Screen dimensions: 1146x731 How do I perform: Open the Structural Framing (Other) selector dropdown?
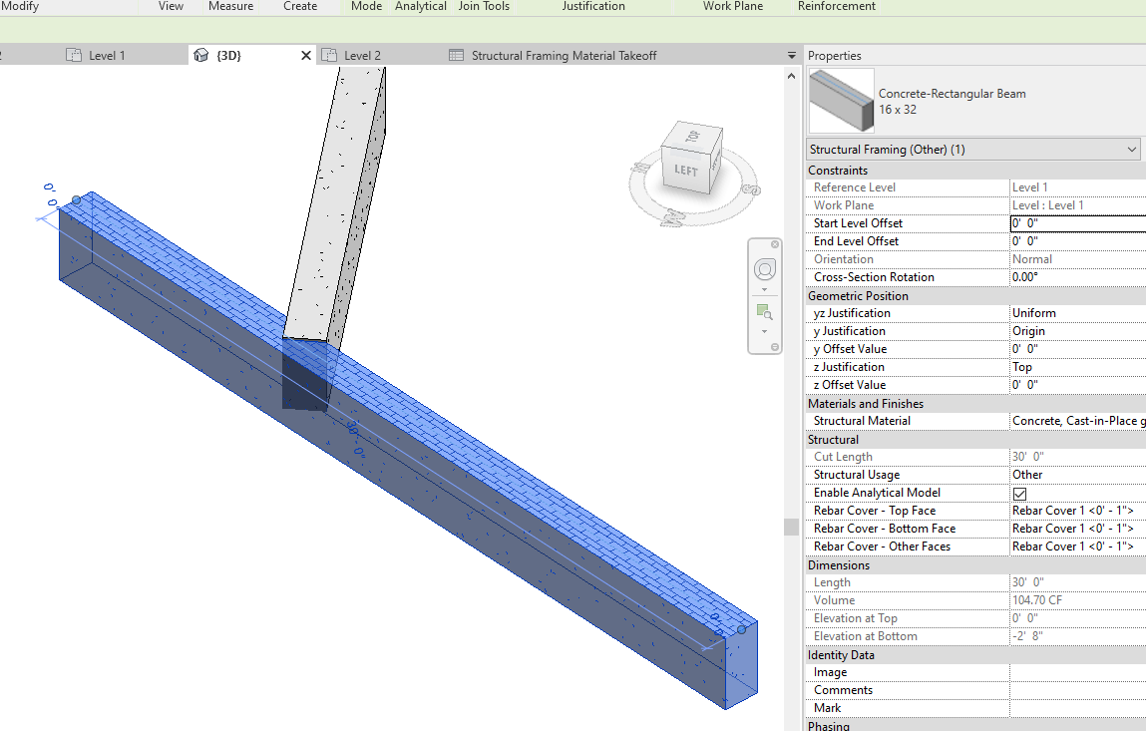coord(1134,149)
